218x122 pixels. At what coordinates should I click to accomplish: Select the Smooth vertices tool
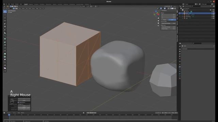point(5,60)
